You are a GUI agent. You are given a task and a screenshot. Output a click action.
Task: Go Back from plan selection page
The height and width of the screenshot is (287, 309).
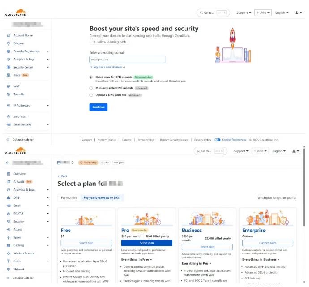pos(62,176)
